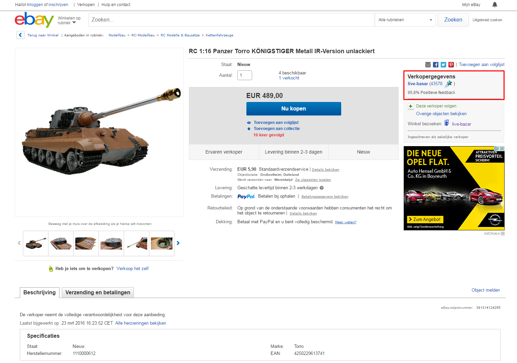Viewport: 517px width, 363px height.
Task: Expand the 'Mijn eBay' menu
Action: [471, 5]
